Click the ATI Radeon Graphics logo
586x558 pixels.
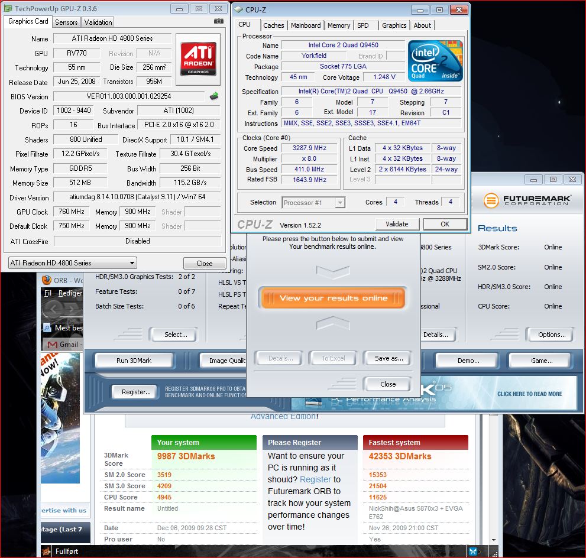click(198, 59)
